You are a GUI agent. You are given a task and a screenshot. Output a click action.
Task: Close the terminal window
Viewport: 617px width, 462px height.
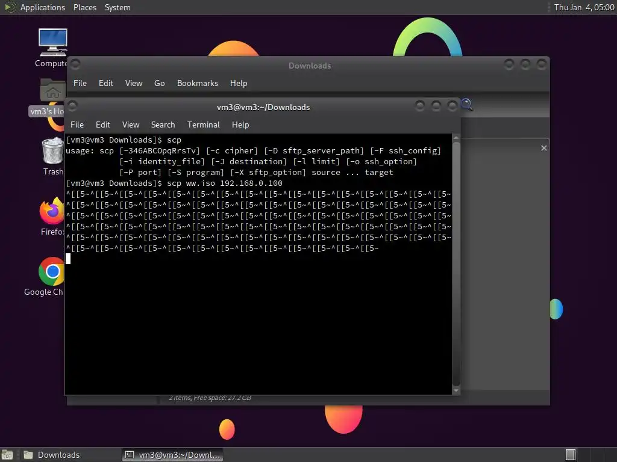452,106
